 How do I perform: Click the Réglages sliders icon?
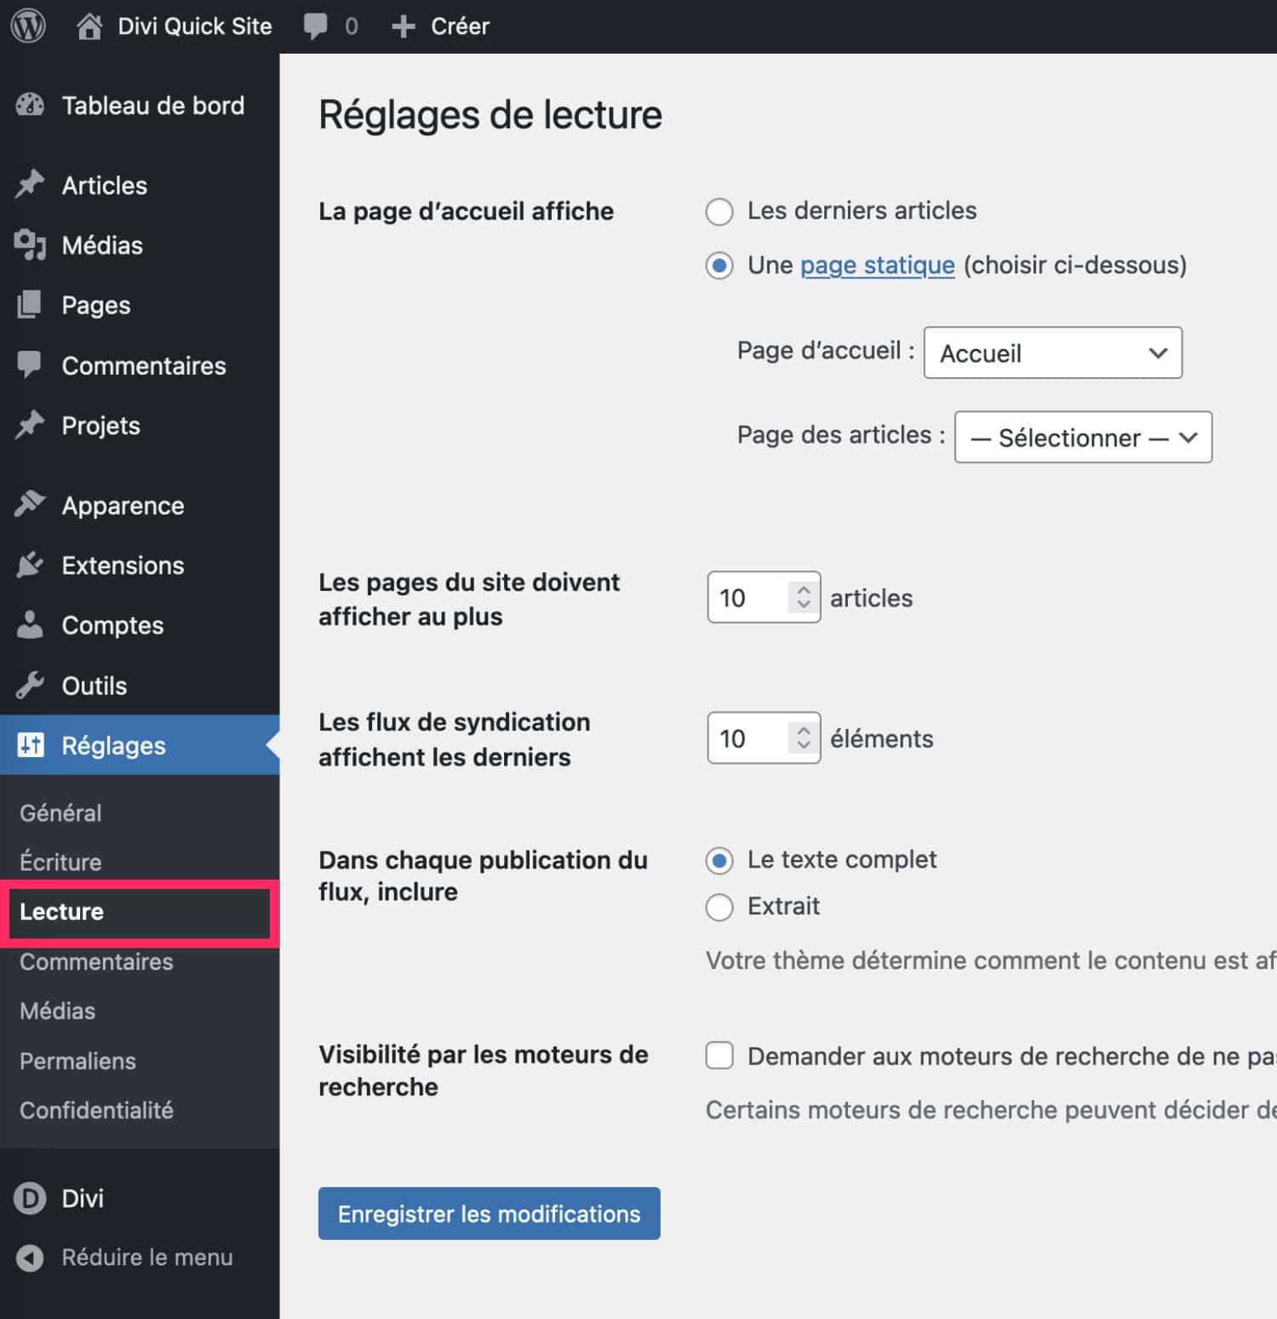(x=31, y=745)
